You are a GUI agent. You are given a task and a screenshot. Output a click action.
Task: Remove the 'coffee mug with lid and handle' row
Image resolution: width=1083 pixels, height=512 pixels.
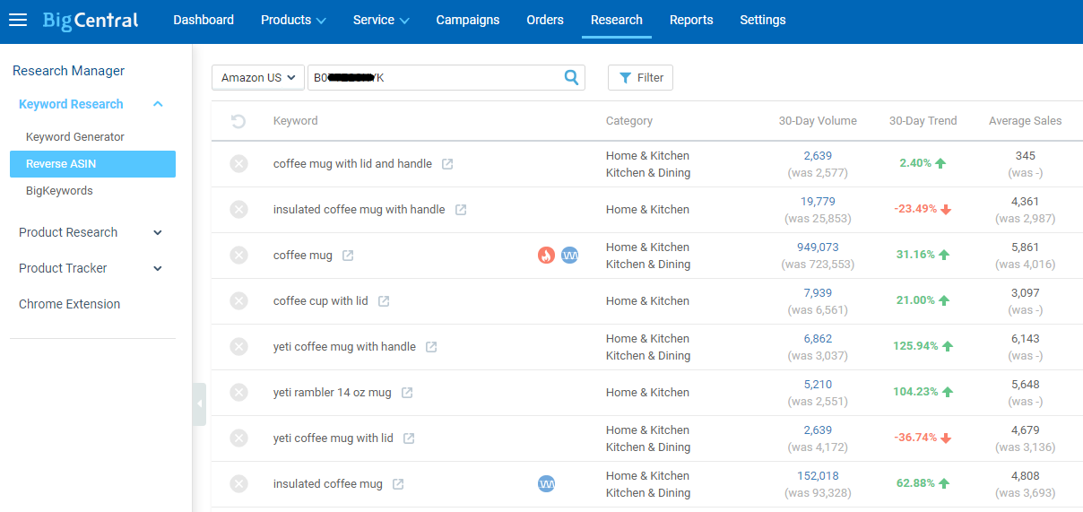238,164
